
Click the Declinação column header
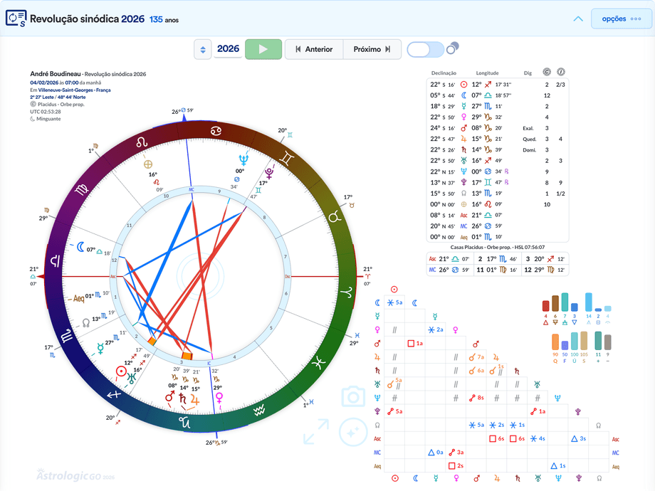pos(444,73)
